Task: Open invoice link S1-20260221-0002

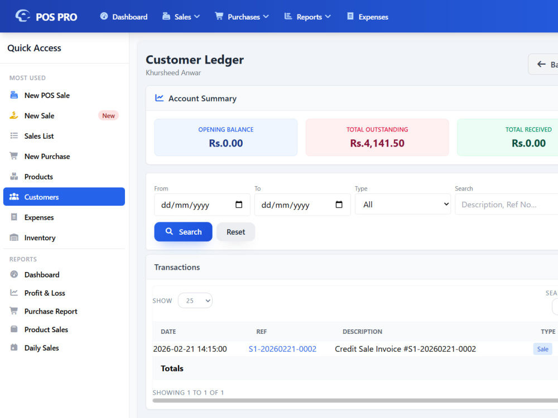Action: coord(282,349)
